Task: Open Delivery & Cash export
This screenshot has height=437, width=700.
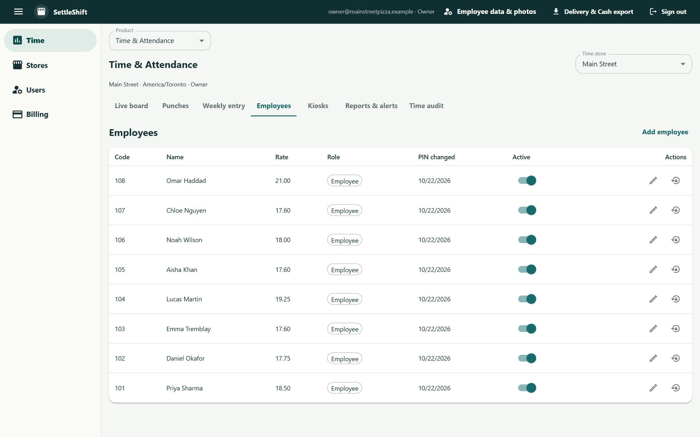Action: click(593, 12)
